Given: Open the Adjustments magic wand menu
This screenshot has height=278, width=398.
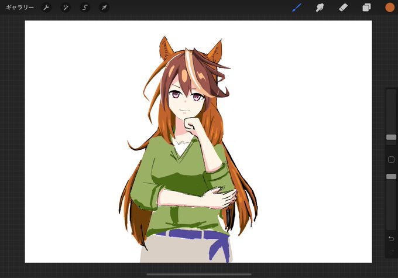Looking at the screenshot, I should click(66, 8).
